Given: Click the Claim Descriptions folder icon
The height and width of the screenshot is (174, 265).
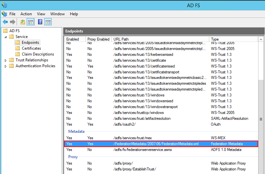Looking at the screenshot, I should [18, 54].
